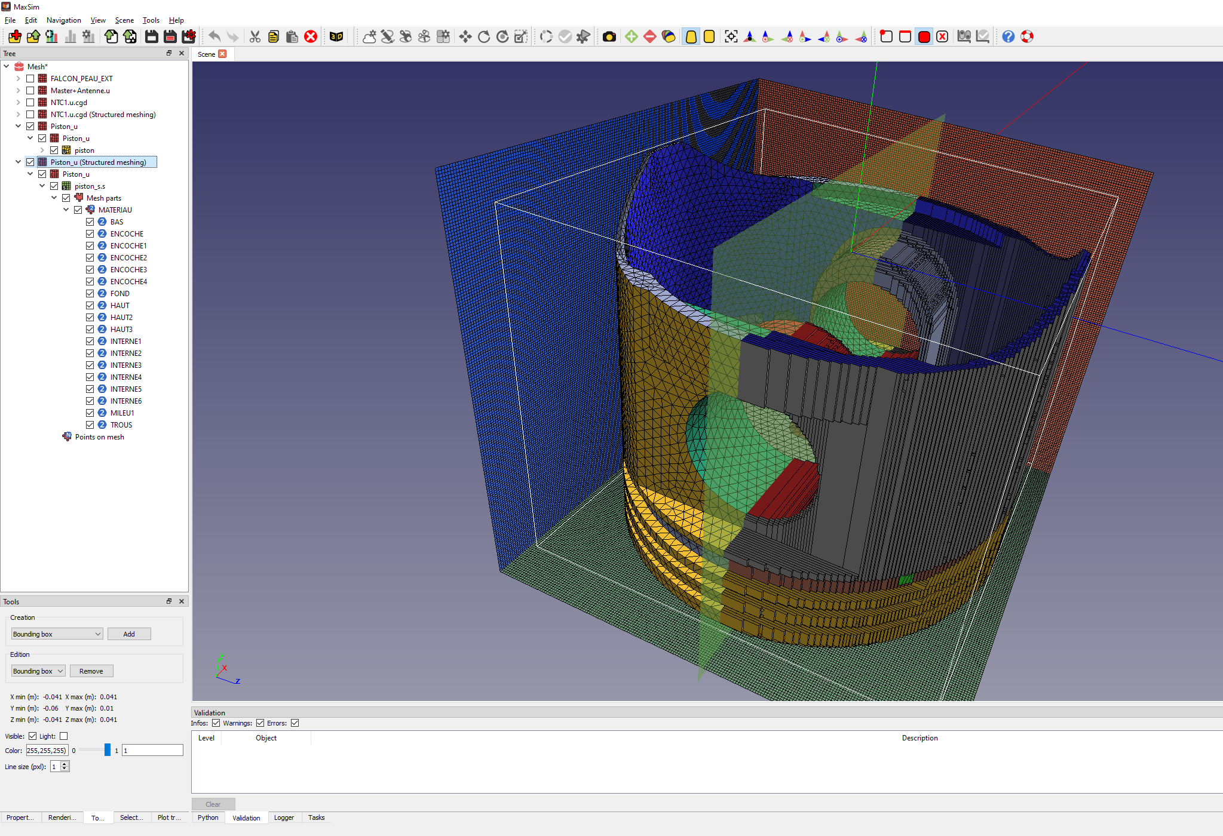Click the 3D view icon
Viewport: 1223px width, 836px height.
coord(336,36)
